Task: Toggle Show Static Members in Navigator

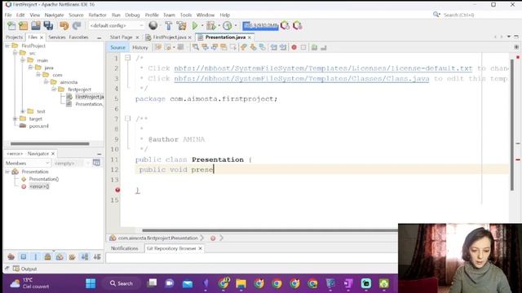Action: pos(36,257)
